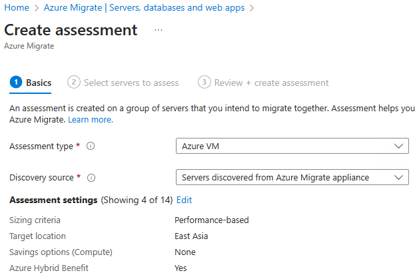The height and width of the screenshot is (277, 415).
Task: Click the Showing 4 of 14 text
Action: [137, 200]
